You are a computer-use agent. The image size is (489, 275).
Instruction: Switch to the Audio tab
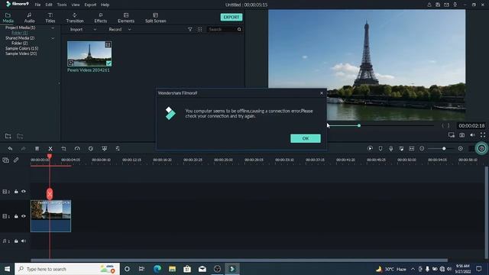click(x=29, y=18)
